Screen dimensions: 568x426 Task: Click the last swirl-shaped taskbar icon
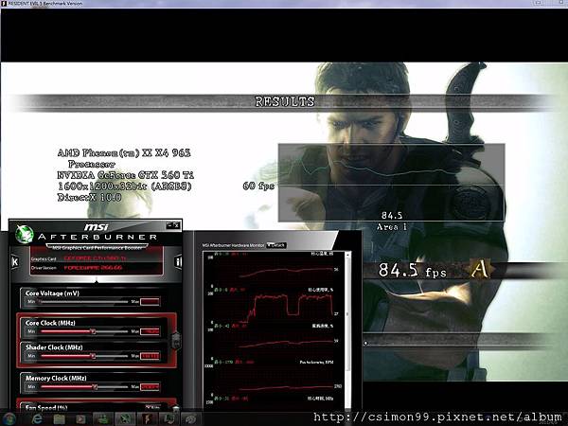(190, 419)
